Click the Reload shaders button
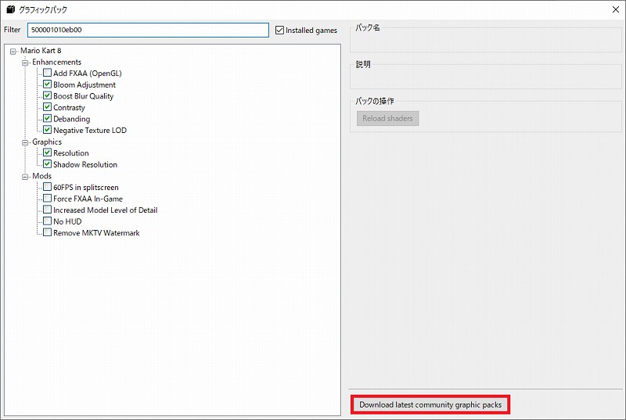626x420 pixels. [387, 118]
